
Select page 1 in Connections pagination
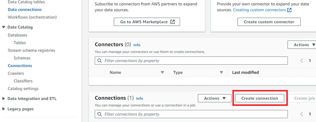point(310,114)
